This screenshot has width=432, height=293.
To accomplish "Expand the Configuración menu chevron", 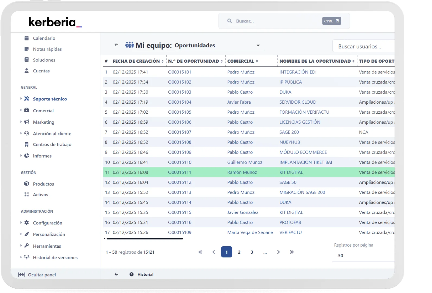I will click(21, 222).
